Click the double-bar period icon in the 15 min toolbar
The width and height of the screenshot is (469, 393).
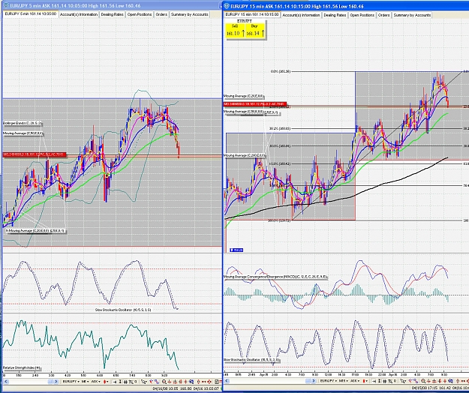(385, 381)
